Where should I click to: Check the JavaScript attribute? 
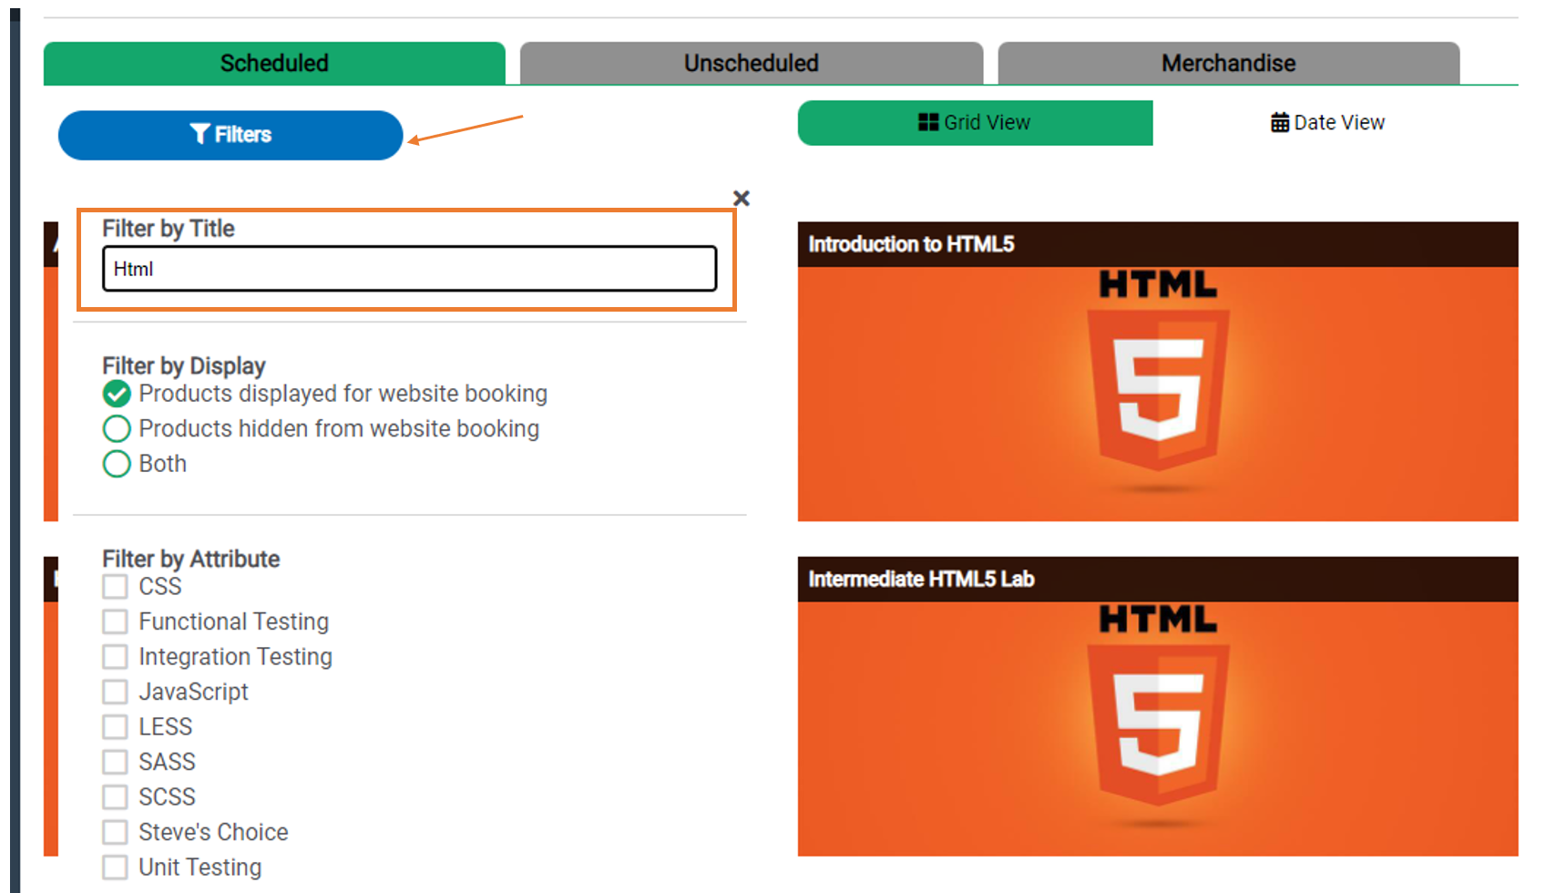point(115,692)
